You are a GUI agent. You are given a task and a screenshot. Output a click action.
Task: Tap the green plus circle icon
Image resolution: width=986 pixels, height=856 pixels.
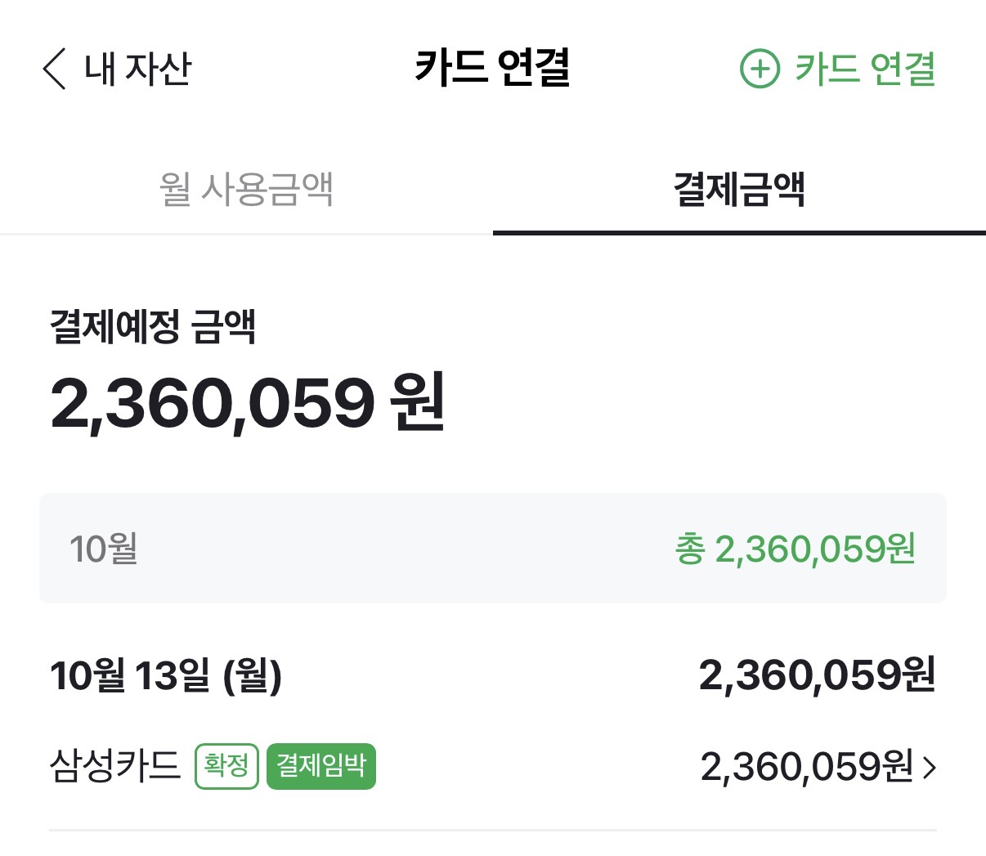click(x=760, y=69)
